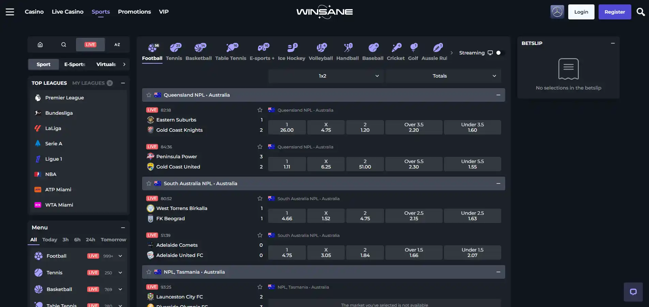Expand the Basketball row in Menu
Screen dimensions: 649x307
pos(120,289)
